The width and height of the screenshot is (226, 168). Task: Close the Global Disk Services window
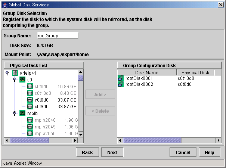221,5
